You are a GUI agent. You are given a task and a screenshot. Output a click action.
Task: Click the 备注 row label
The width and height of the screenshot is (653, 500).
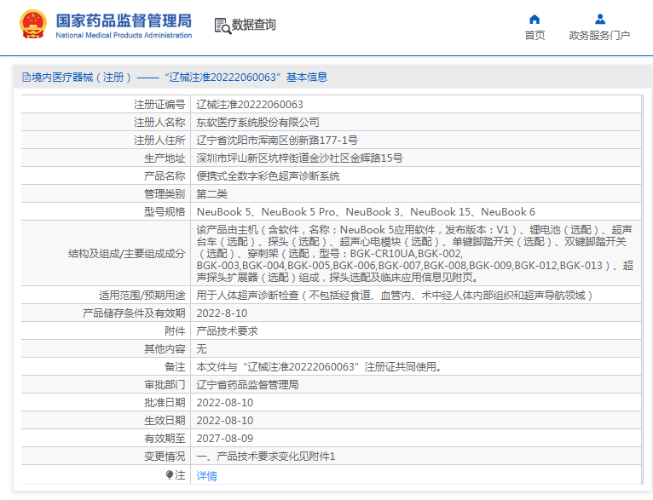pos(175,367)
